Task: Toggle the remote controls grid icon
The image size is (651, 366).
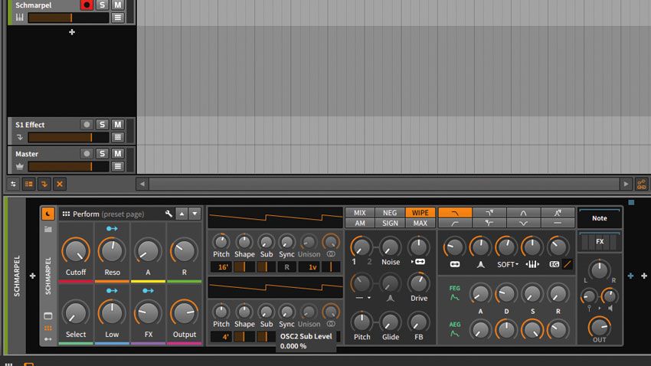Action: pyautogui.click(x=48, y=328)
